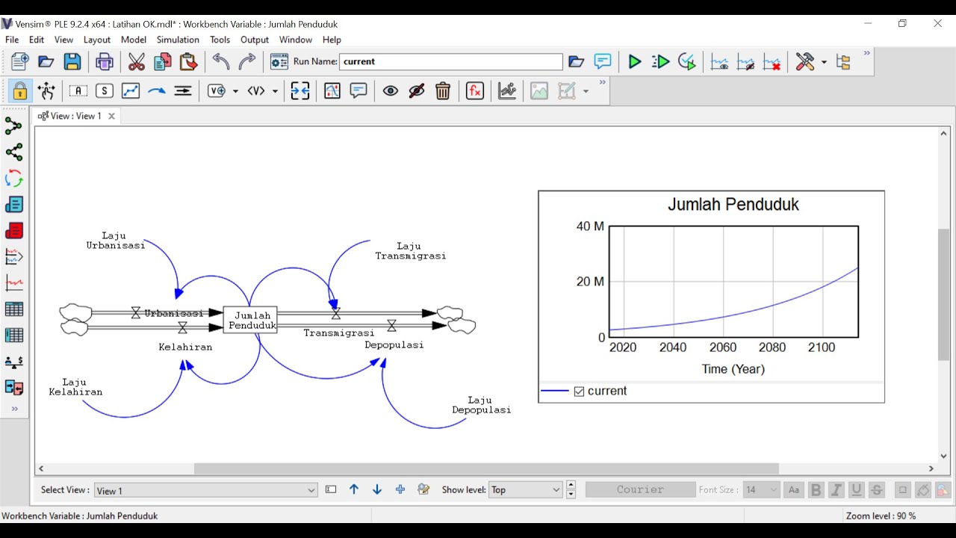This screenshot has width=956, height=538.
Task: Open a model file with folder icon
Action: pos(46,61)
